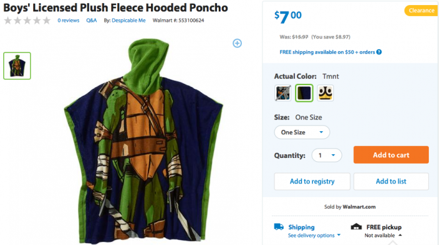Click Add to list button
This screenshot has width=439, height=245.
click(x=391, y=182)
